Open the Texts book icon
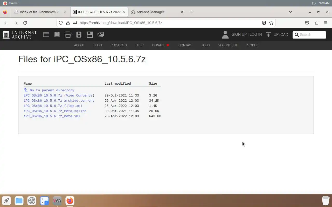This screenshot has height=207, width=332. pos(57,35)
